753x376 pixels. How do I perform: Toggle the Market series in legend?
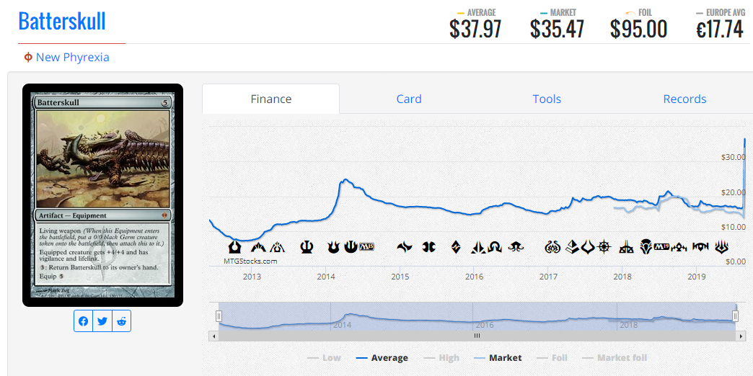(498, 358)
